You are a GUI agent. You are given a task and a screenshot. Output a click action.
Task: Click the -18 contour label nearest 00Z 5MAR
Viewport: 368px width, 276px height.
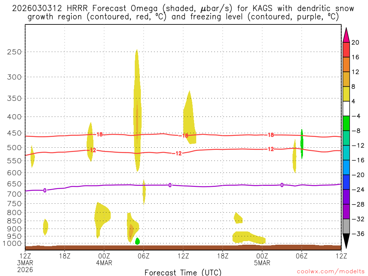point(269,135)
